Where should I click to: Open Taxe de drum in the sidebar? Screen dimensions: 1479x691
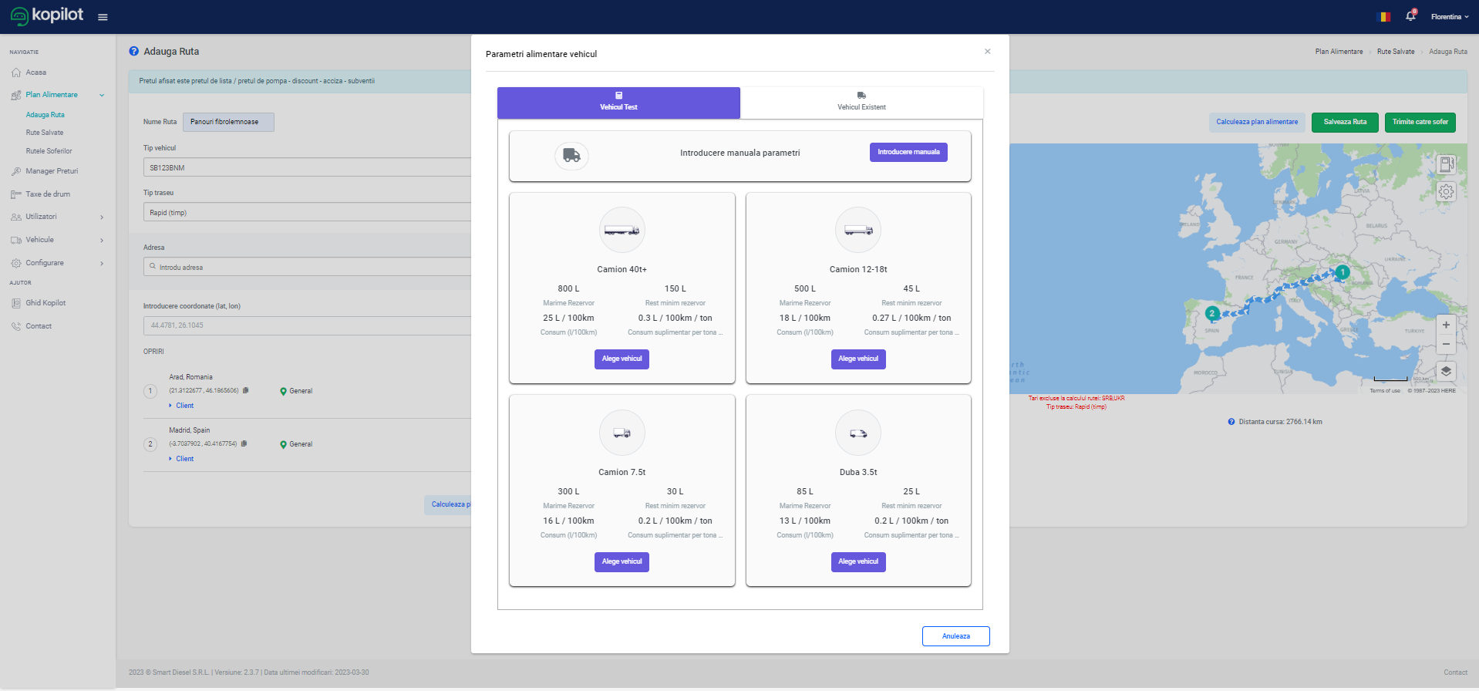(x=48, y=194)
